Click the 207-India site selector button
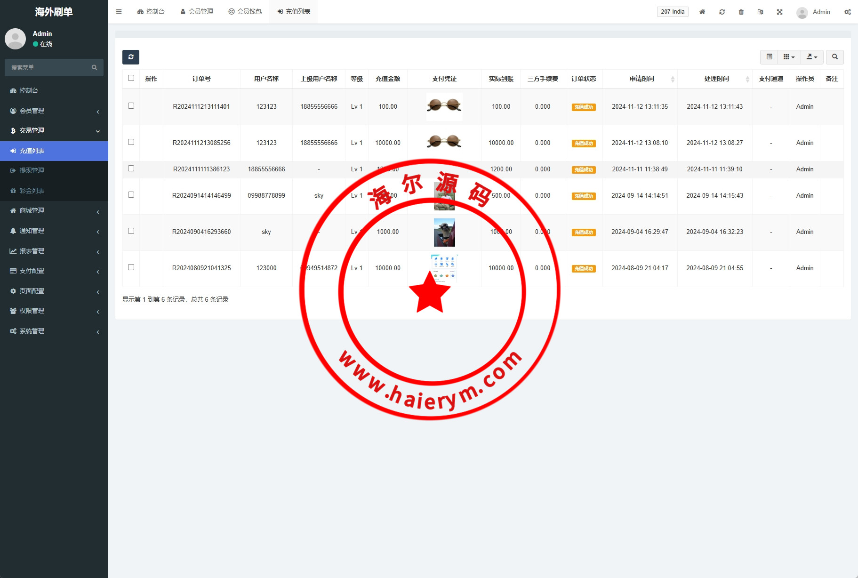858x578 pixels. 672,12
